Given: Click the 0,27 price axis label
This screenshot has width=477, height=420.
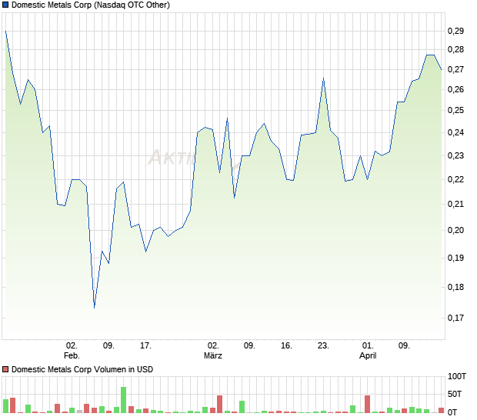Looking at the screenshot, I should point(455,69).
